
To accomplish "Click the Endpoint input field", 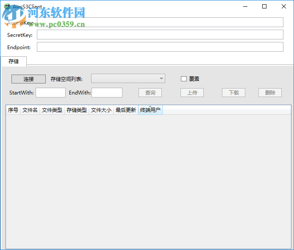I will (x=160, y=47).
